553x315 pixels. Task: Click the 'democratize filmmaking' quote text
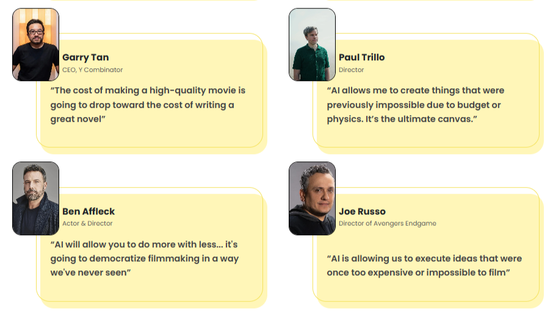[x=144, y=258]
